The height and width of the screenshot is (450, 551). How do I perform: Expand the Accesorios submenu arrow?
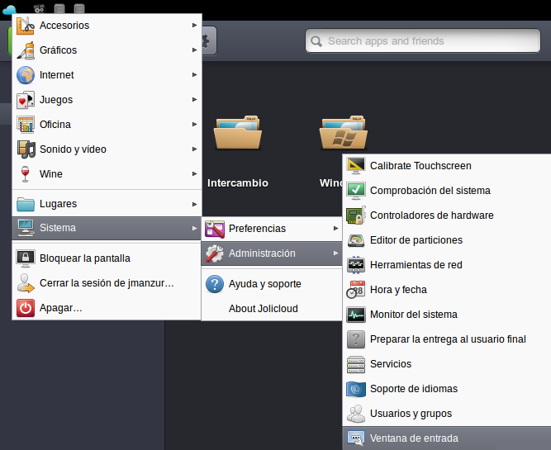tap(194, 26)
